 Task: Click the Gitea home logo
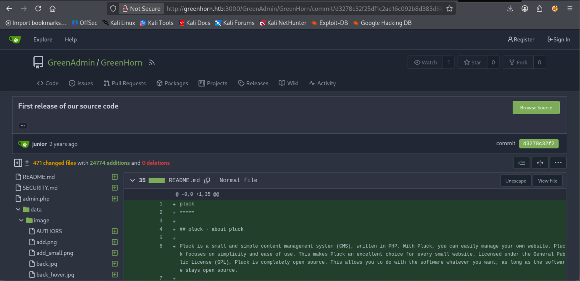tap(15, 39)
